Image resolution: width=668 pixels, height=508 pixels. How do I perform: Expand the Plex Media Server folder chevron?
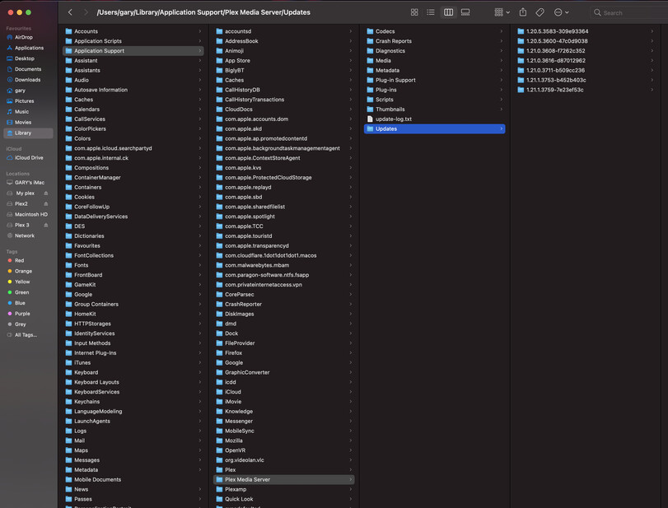point(351,479)
